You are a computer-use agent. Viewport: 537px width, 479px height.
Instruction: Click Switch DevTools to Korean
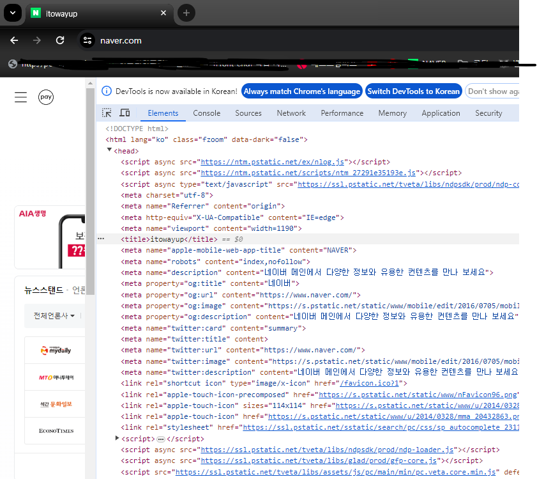pos(413,91)
